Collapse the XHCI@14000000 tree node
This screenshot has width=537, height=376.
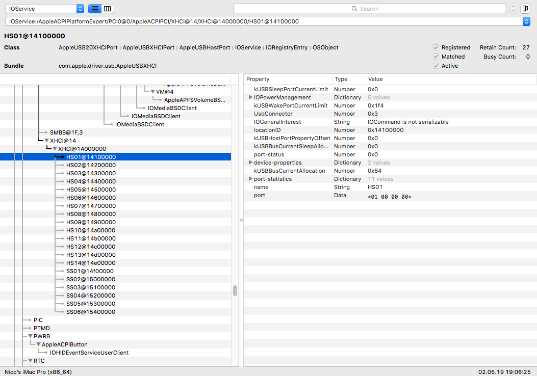pos(55,149)
